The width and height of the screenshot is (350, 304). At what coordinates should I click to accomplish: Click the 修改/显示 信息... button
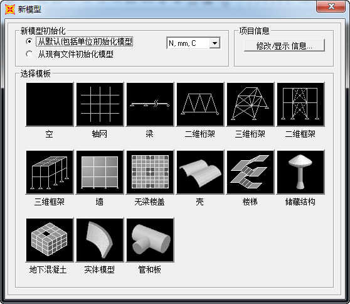point(284,46)
